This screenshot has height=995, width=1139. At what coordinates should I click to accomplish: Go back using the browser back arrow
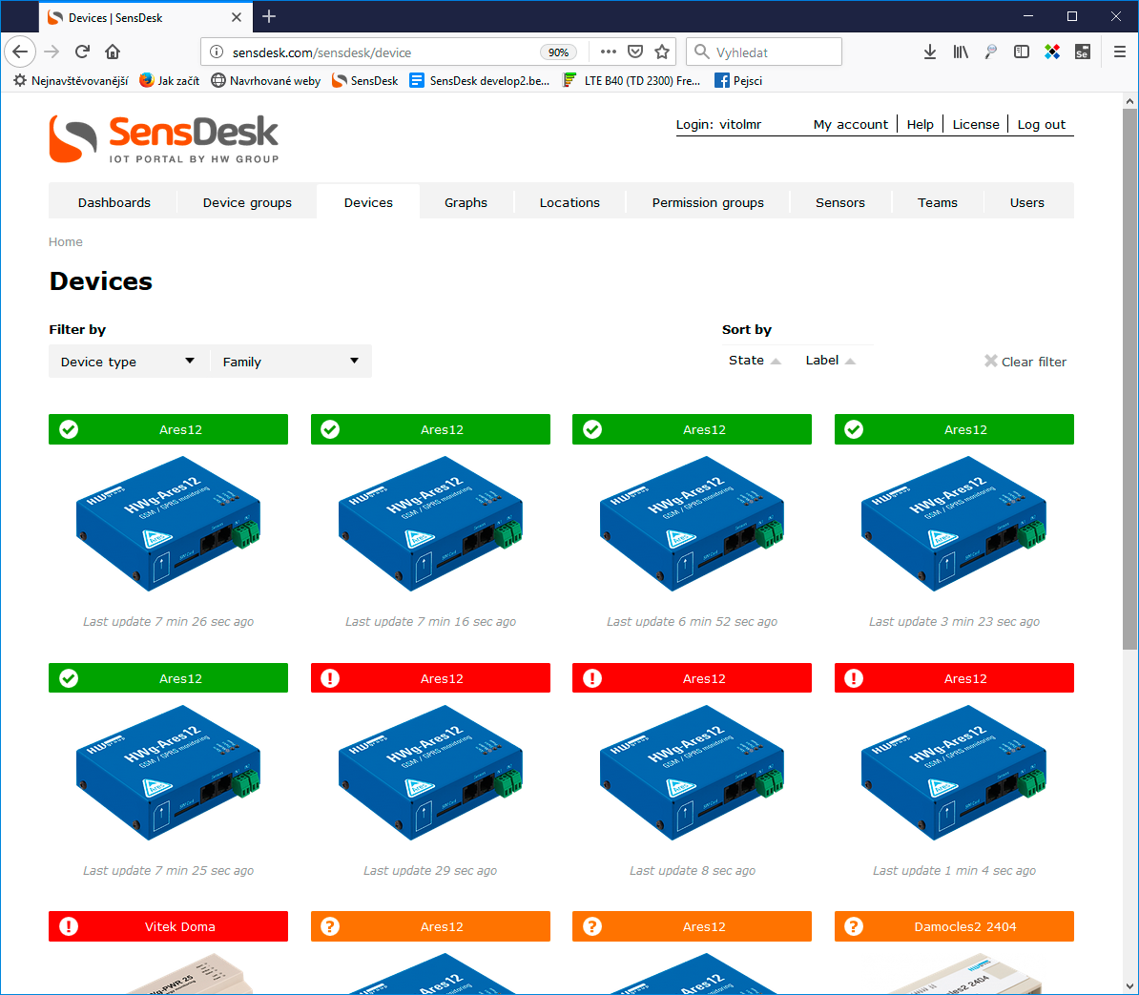coord(20,52)
